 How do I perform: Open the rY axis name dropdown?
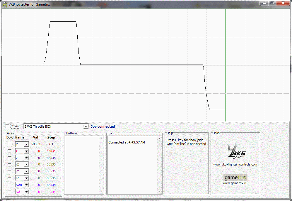26,171
